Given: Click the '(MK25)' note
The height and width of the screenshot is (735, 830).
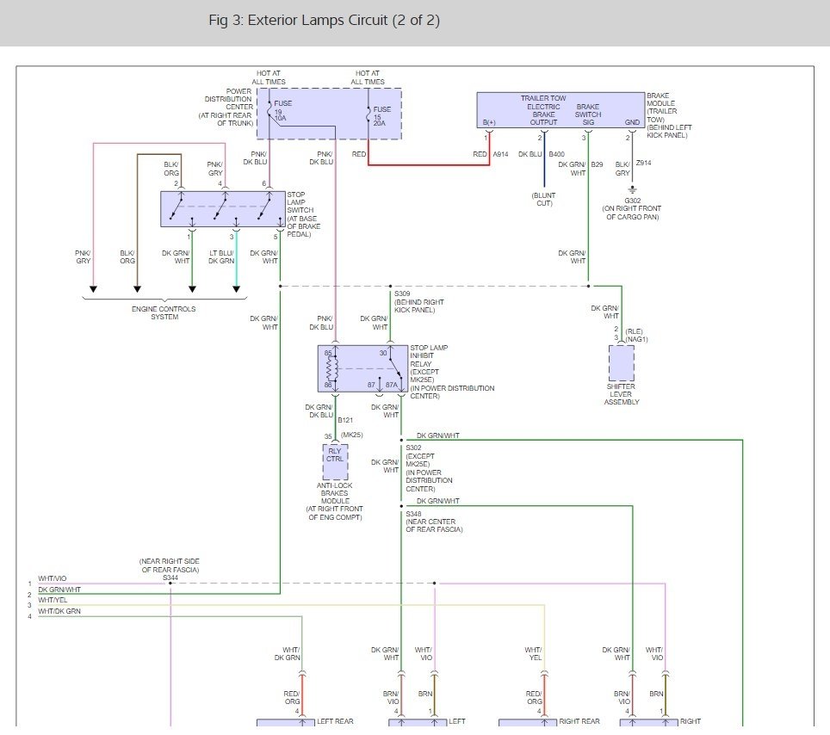Looking at the screenshot, I should point(351,435).
